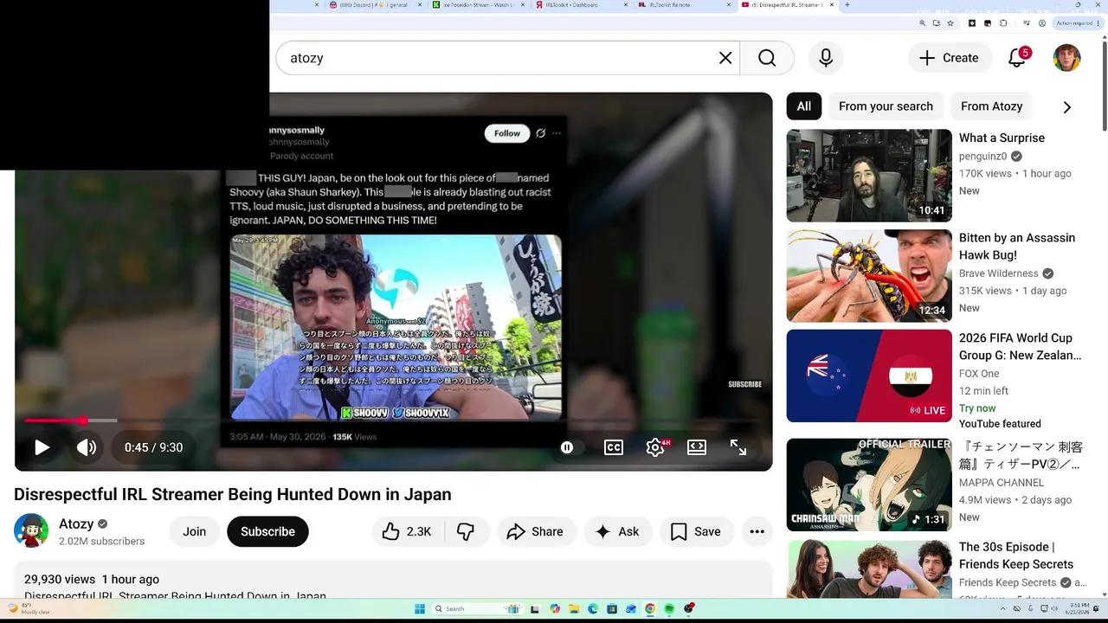1108x623 pixels.
Task: Open Bitten by an Assassin Hawk Bug thumbnail
Action: tap(869, 276)
